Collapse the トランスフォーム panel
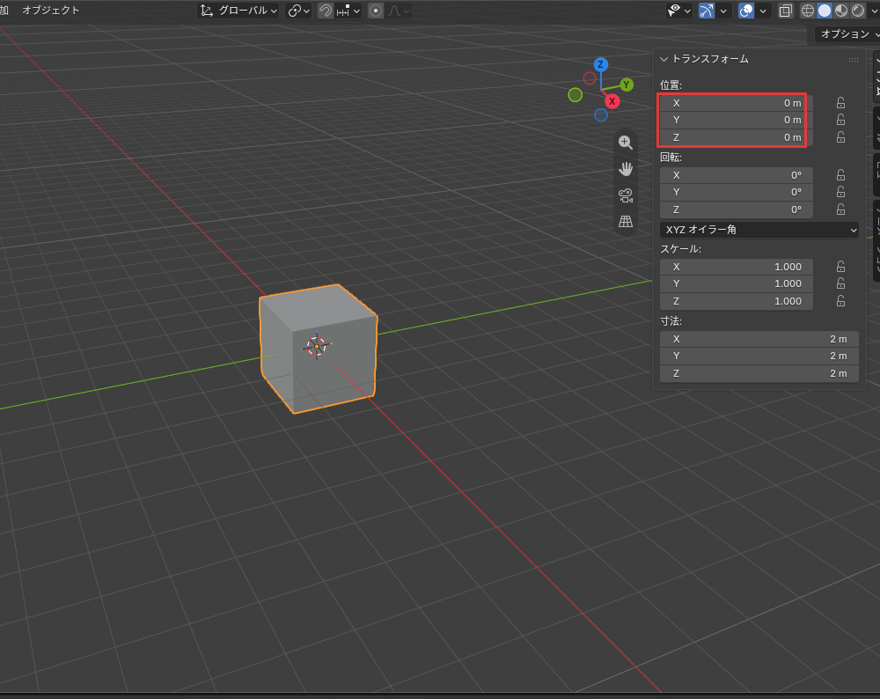 [664, 59]
